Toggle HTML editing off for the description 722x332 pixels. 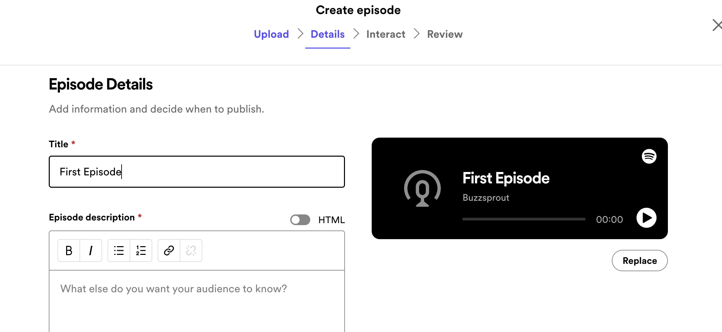tap(300, 219)
